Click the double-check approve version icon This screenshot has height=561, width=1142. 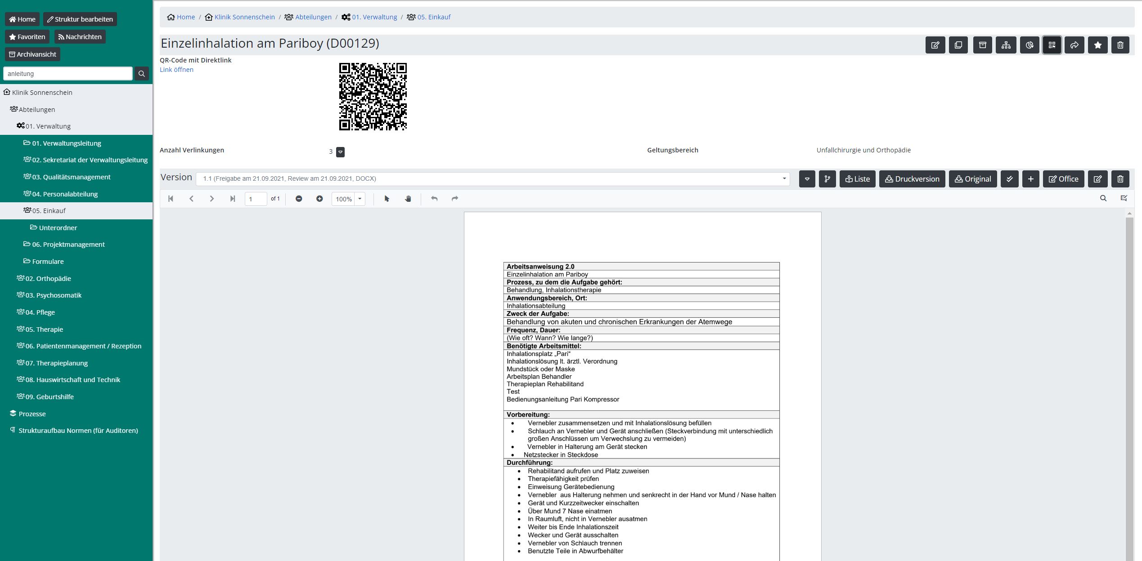1009,179
